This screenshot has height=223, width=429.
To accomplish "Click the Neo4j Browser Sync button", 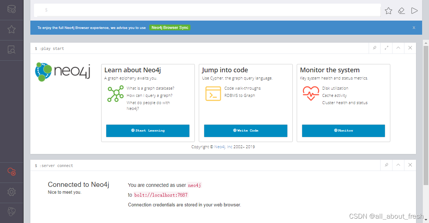I will [x=170, y=27].
